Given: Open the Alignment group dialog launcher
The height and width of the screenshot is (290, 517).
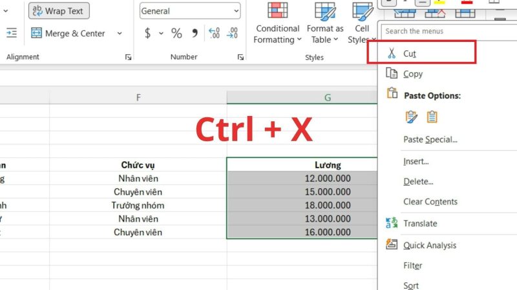Looking at the screenshot, I should coord(128,57).
